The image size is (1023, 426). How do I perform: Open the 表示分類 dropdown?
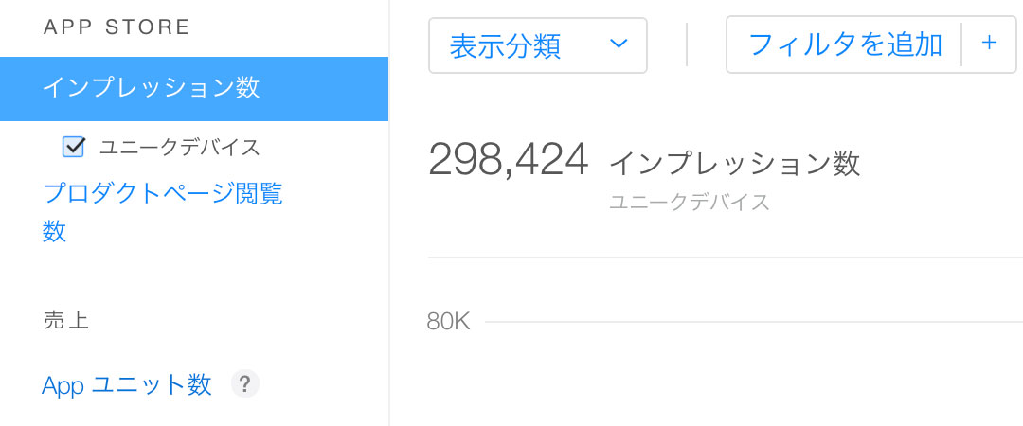tap(537, 44)
